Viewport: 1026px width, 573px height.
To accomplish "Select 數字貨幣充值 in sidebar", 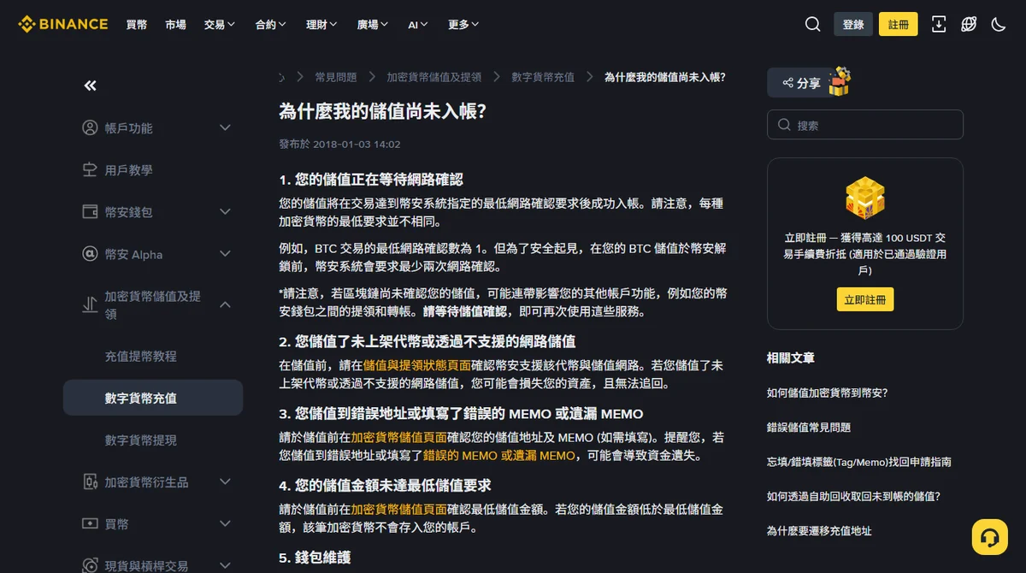I will tap(153, 398).
